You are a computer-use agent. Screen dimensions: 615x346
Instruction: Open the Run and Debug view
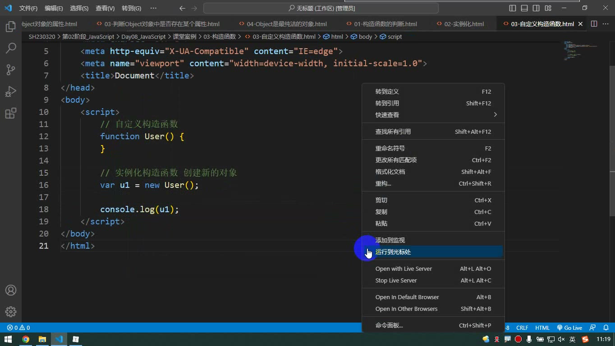11,91
